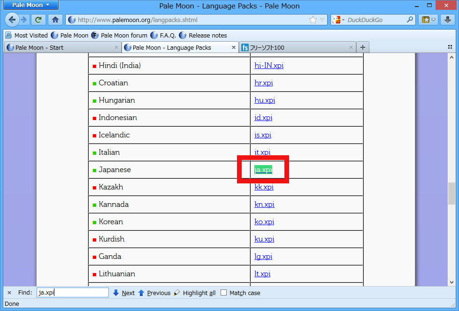459x311 pixels.
Task: Open the Home page icon
Action: click(55, 20)
